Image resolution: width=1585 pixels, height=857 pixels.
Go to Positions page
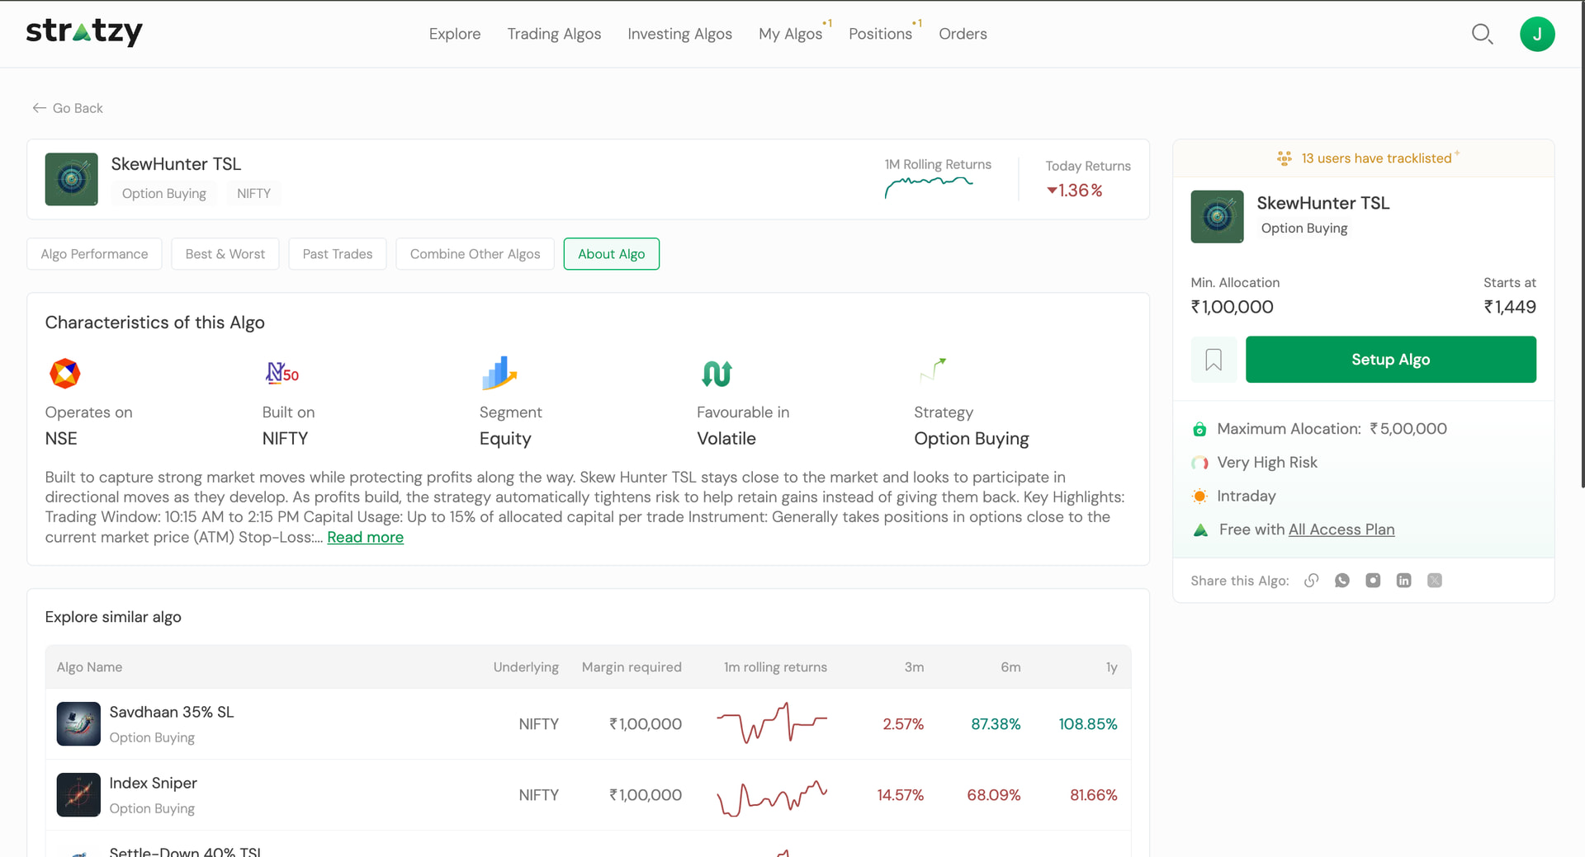coord(880,34)
